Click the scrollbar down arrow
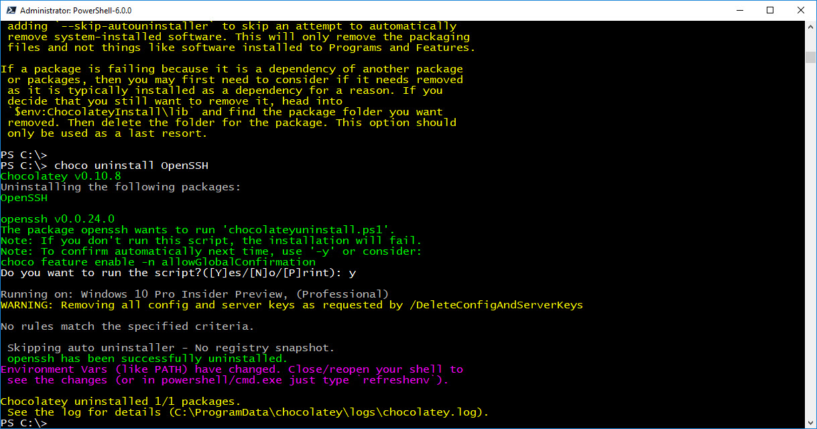 [x=810, y=422]
